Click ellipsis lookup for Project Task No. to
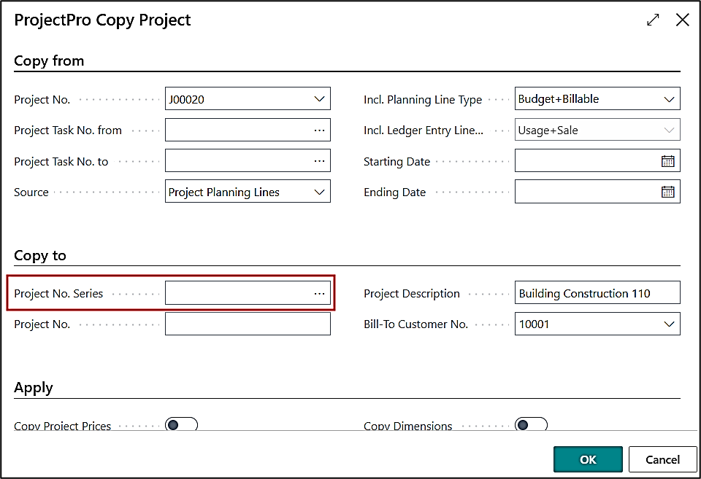Image resolution: width=701 pixels, height=479 pixels. coord(319,160)
